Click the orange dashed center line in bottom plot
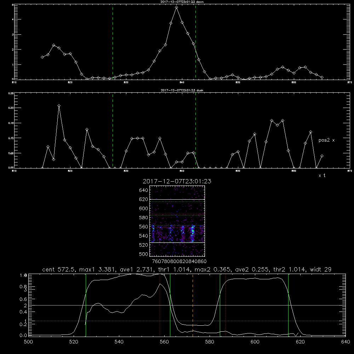354x354 pixels. [193, 305]
